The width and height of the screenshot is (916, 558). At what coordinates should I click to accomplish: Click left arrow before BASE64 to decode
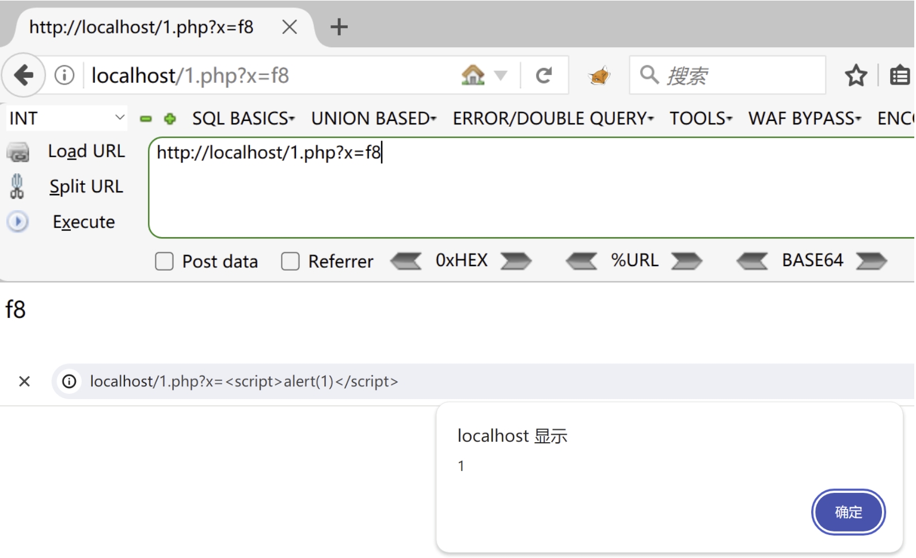[752, 261]
